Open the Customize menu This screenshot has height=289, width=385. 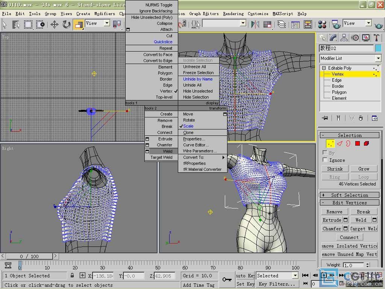coord(258,14)
